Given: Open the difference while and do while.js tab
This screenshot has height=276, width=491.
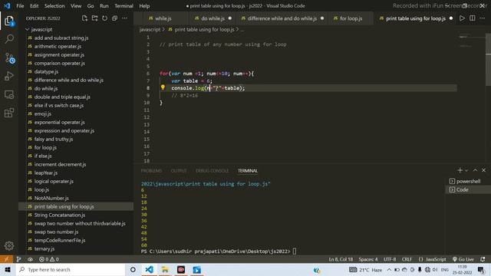Looking at the screenshot, I should pyautogui.click(x=282, y=18).
